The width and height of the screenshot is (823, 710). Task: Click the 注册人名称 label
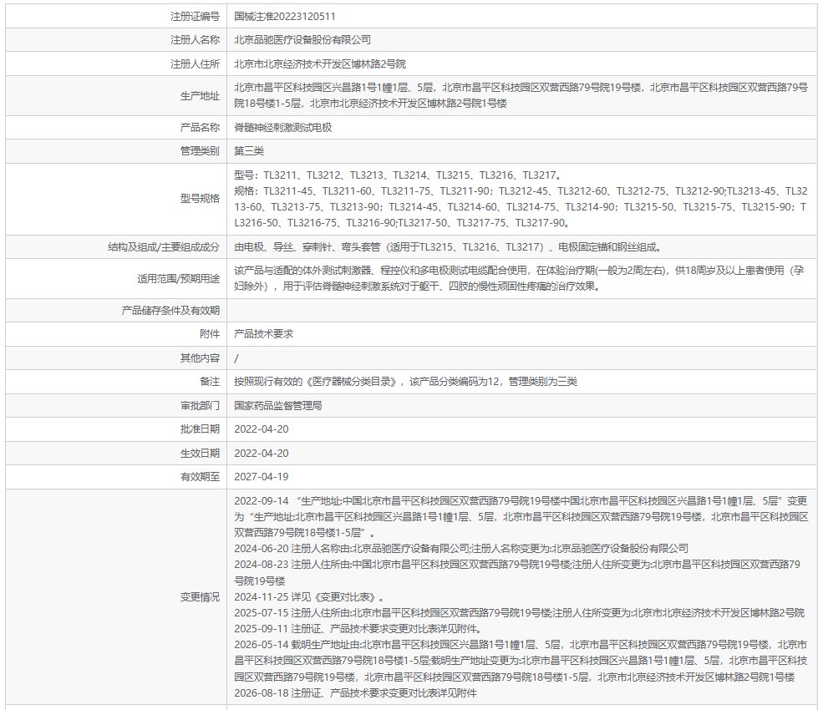(x=195, y=40)
